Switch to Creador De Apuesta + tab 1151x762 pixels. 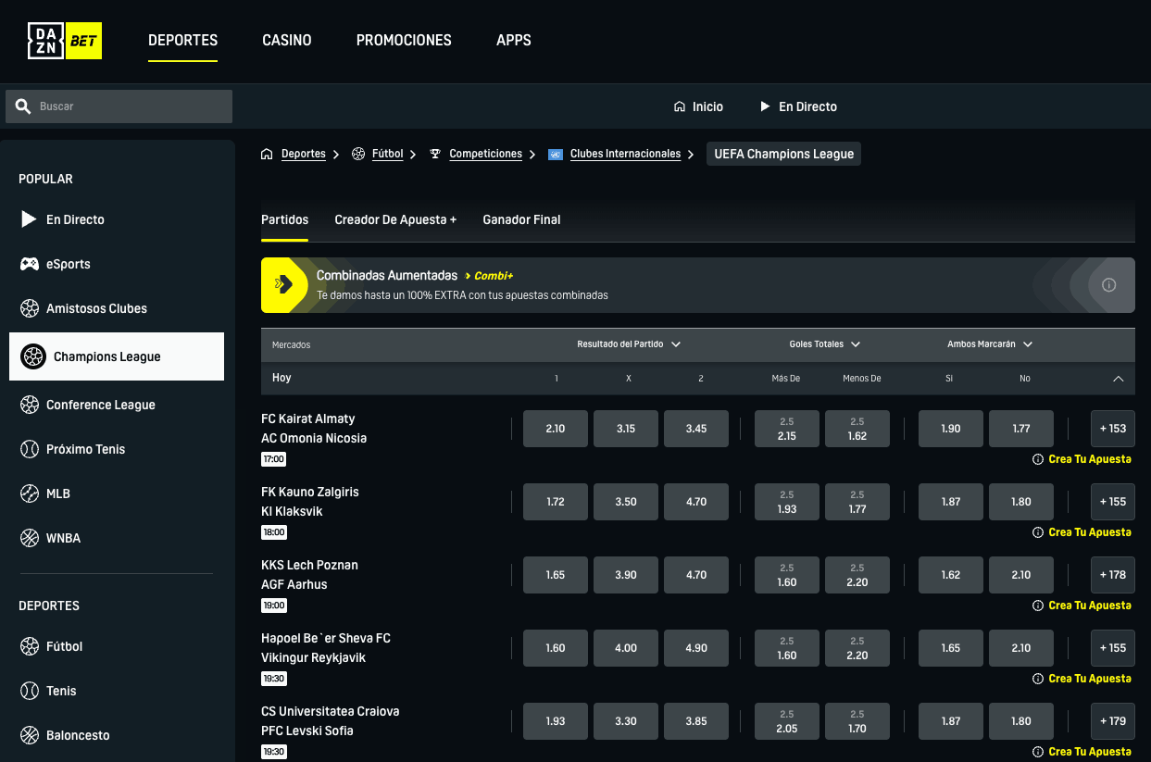[x=395, y=219]
